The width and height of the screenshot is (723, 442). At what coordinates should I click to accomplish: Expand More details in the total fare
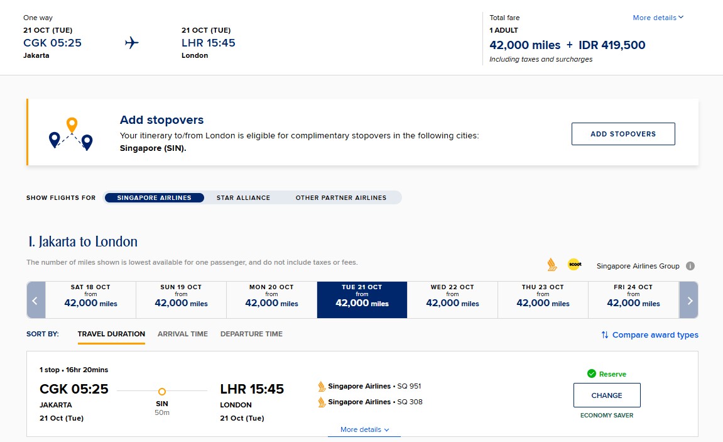tap(658, 18)
